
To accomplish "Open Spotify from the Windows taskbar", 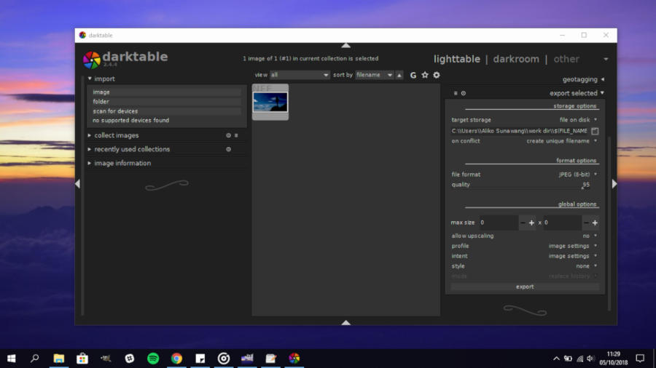I will [153, 358].
